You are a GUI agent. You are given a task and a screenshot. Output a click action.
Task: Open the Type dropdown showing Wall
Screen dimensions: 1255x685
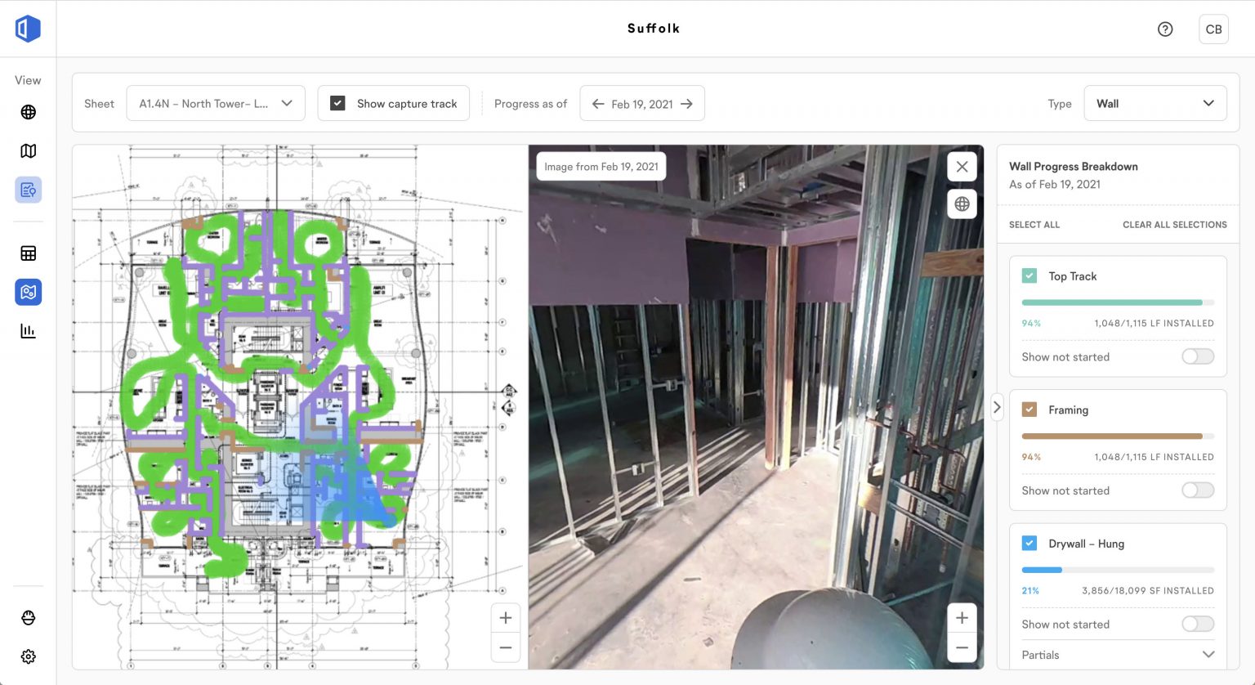click(1155, 103)
